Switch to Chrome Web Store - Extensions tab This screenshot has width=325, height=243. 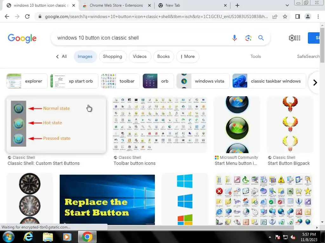coord(116,5)
